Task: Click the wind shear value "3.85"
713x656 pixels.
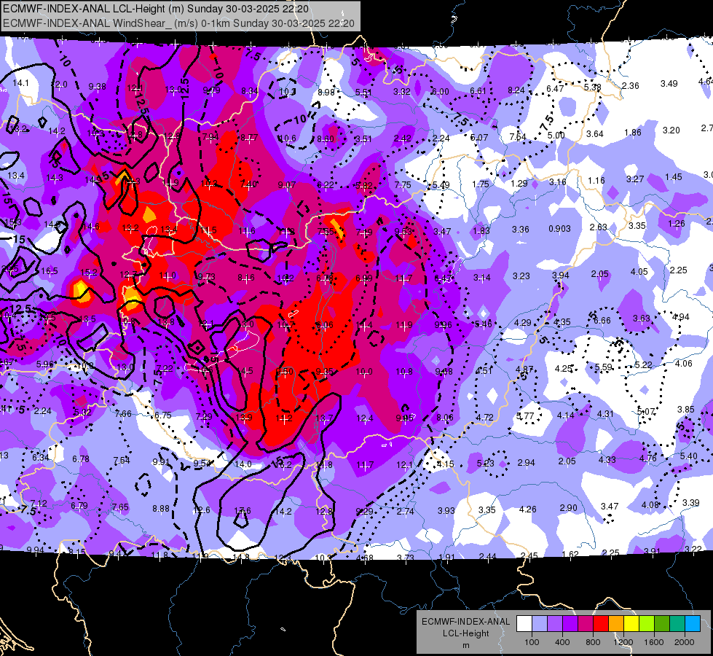Action: [686, 409]
